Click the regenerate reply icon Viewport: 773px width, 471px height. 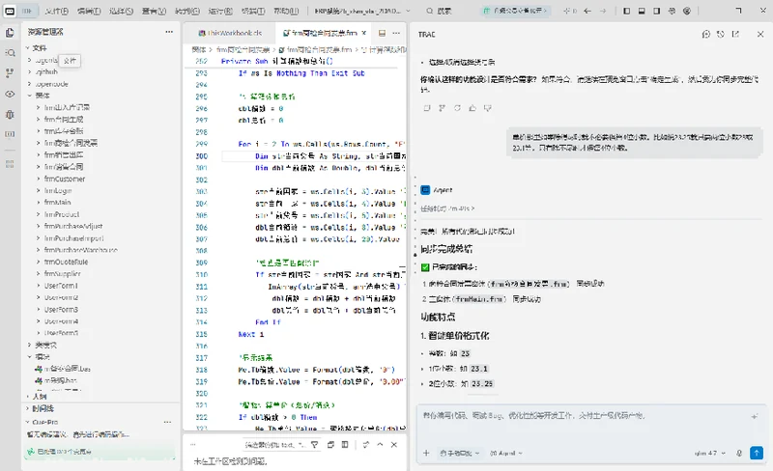(457, 108)
